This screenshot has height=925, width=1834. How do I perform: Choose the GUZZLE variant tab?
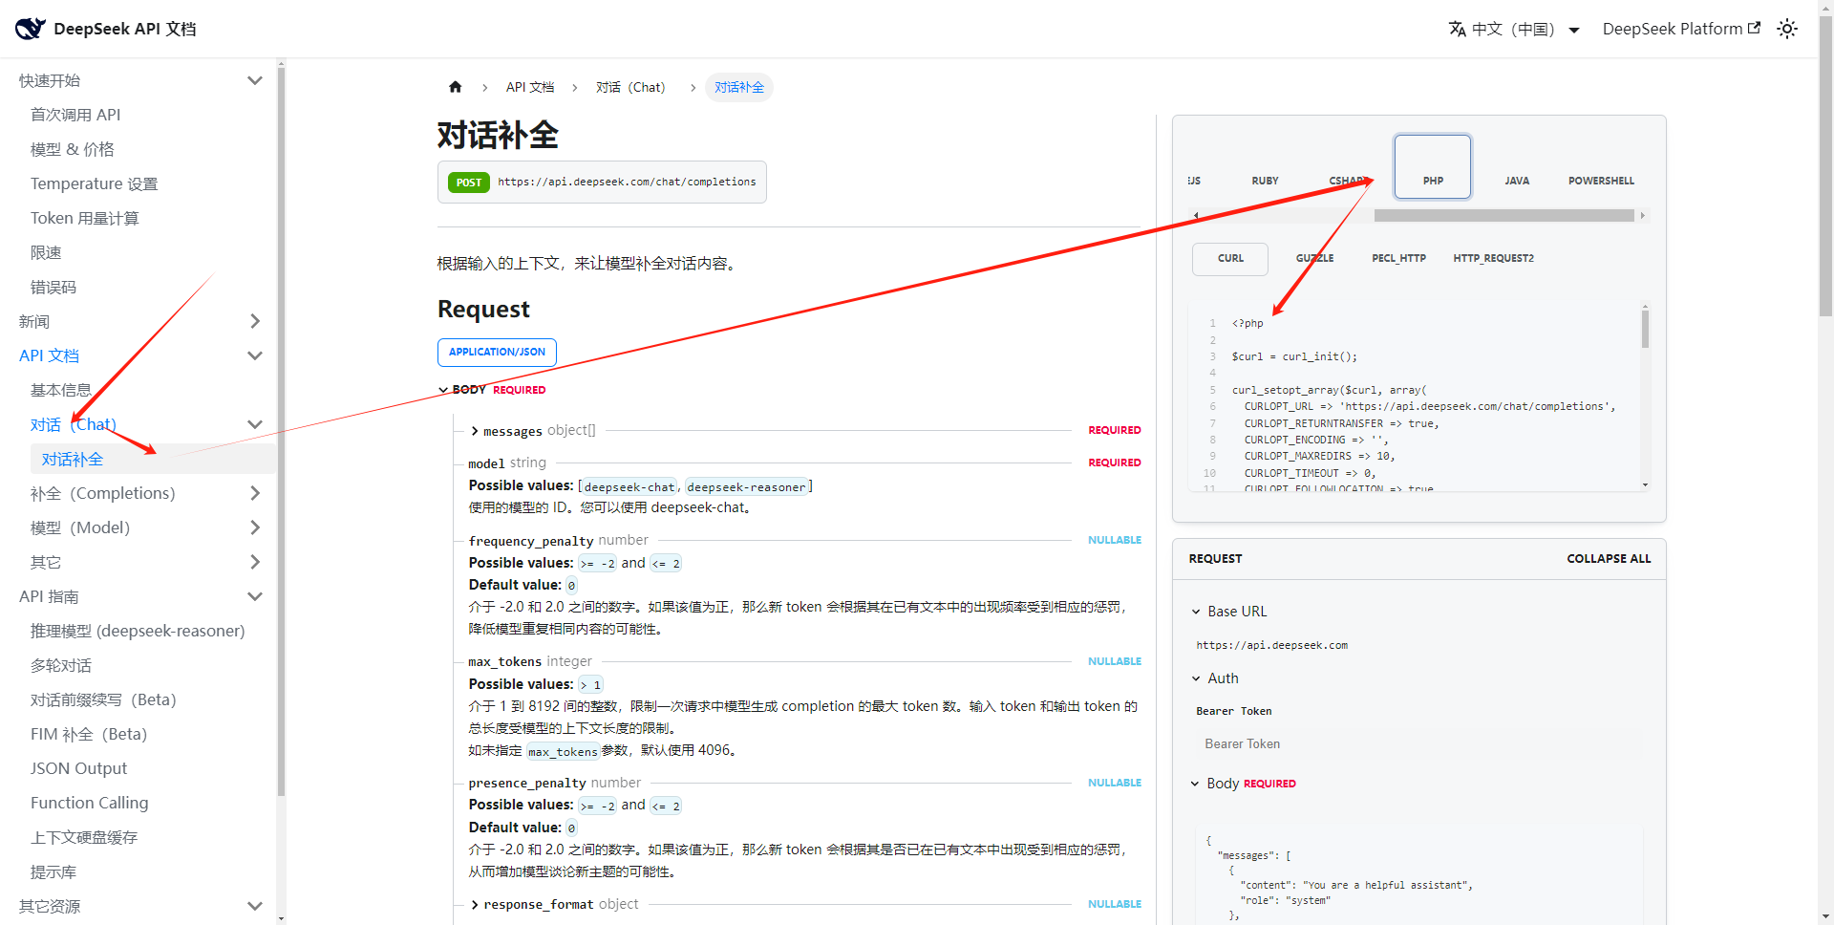(x=1314, y=259)
